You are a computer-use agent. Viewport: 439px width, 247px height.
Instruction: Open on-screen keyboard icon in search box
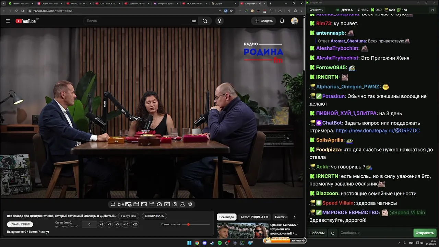(194, 21)
